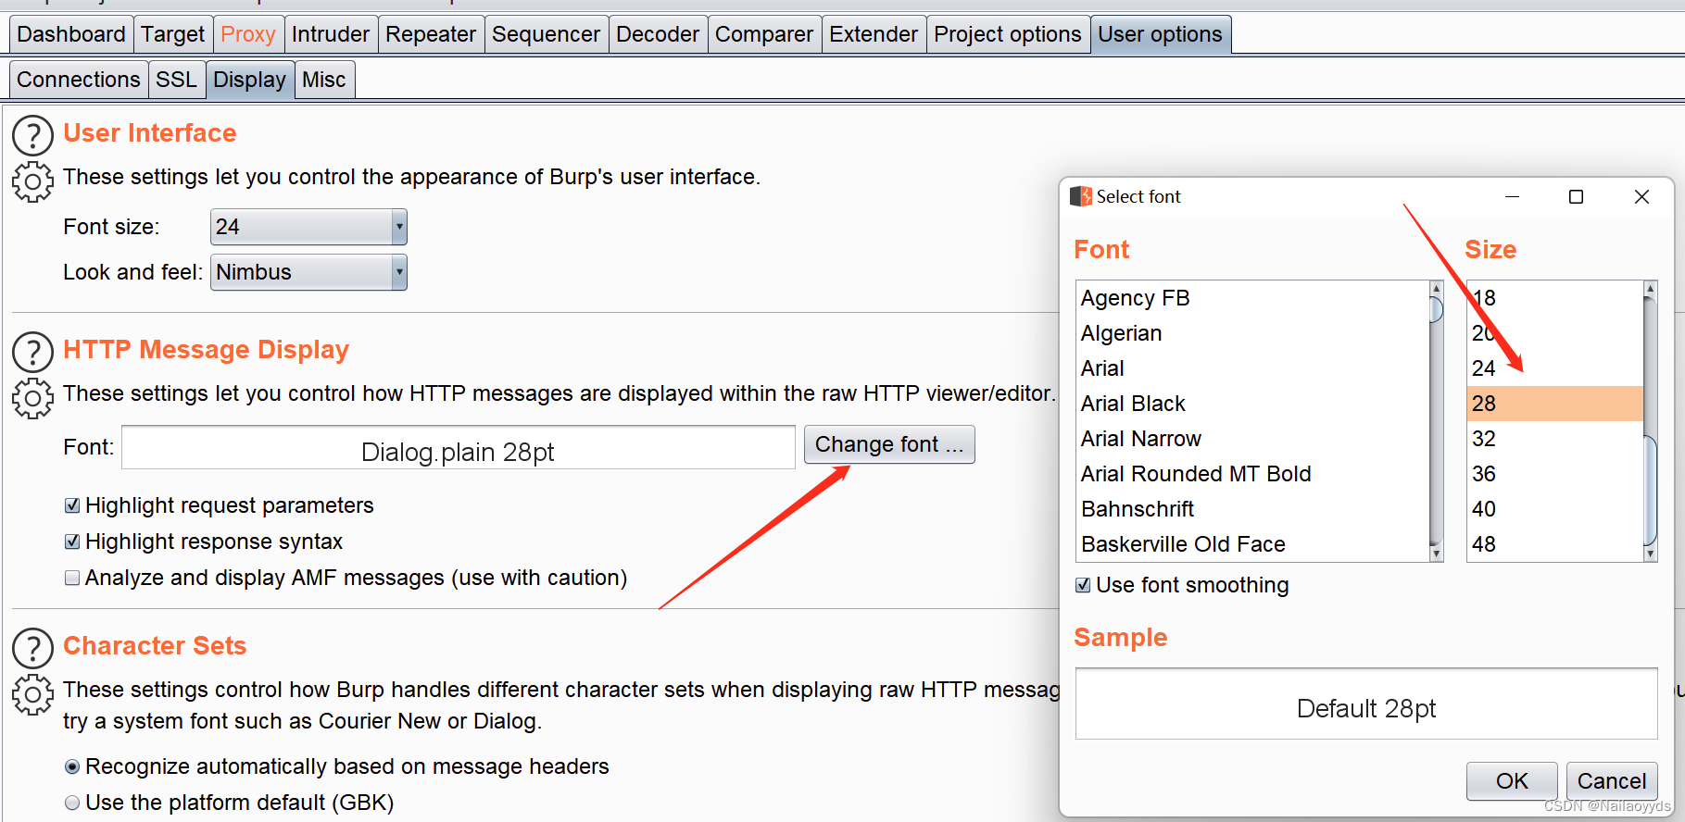Click the size list scrollbar thumb
The height and width of the screenshot is (822, 1685).
click(x=1650, y=491)
